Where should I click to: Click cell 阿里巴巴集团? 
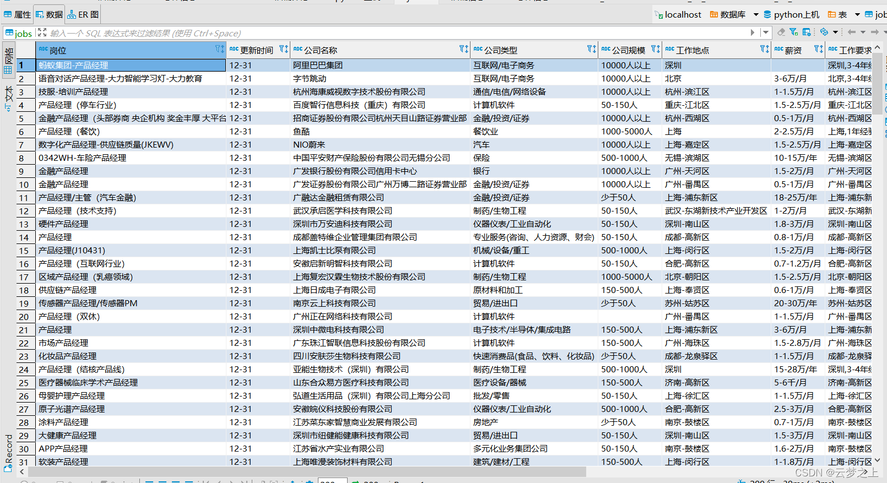(x=380, y=66)
